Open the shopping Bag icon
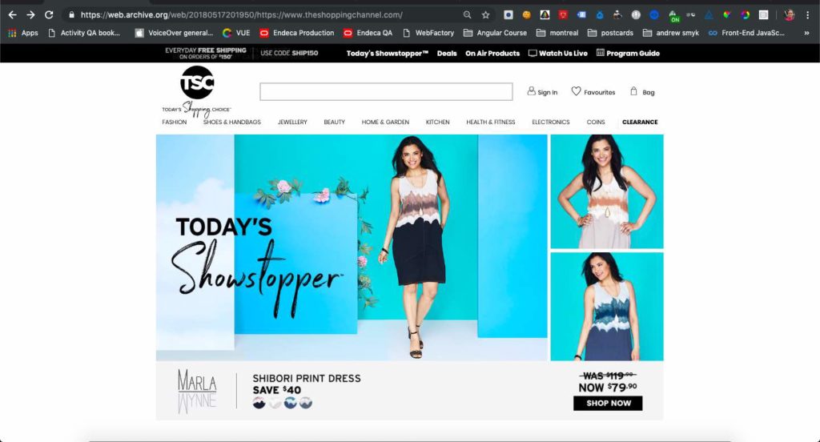 633,91
